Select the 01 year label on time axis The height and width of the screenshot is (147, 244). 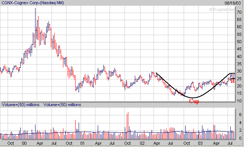click(82, 143)
